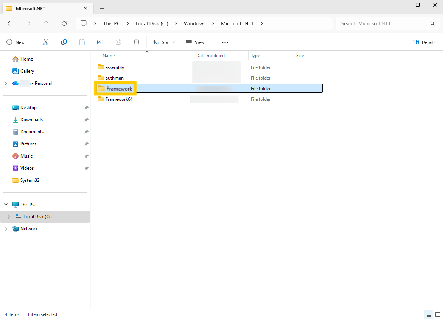Sort by the Type column header

255,56
